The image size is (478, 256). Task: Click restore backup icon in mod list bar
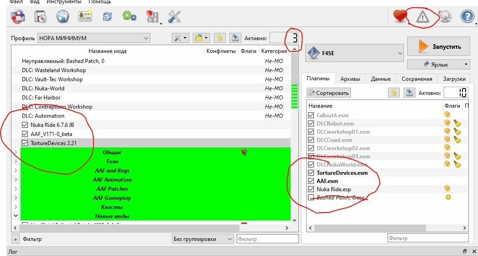pyautogui.click(x=219, y=38)
